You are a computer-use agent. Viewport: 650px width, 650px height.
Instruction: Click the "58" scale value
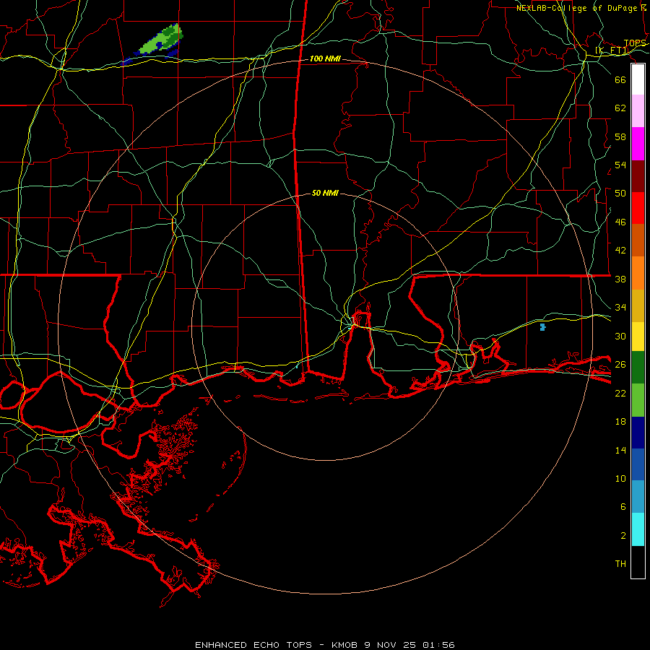point(620,136)
